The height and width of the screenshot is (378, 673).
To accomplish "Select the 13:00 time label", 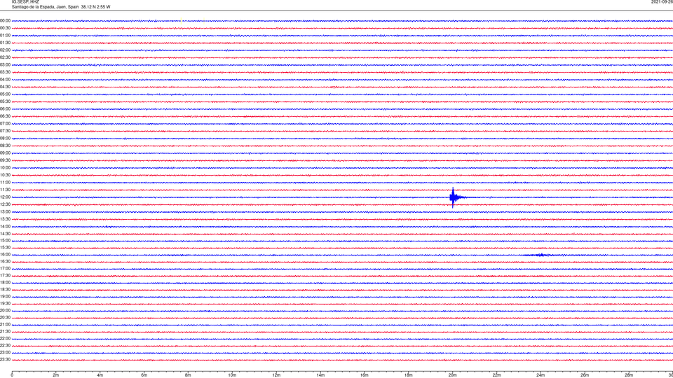I will [x=5, y=211].
